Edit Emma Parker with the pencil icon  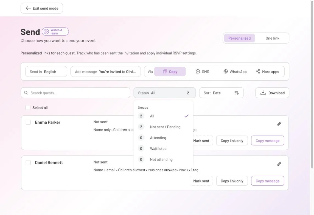pos(279,124)
